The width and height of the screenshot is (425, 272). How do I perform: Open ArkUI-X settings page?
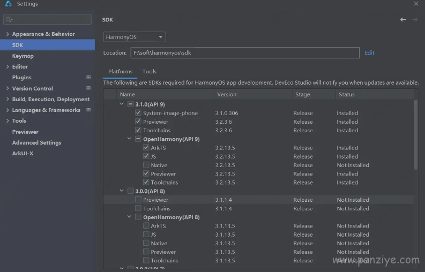coord(23,153)
